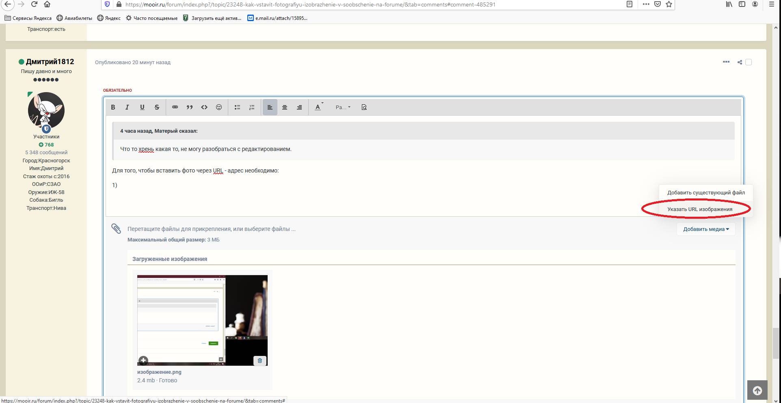Delete the uploaded изображение.png file
The width and height of the screenshot is (781, 403).
pyautogui.click(x=260, y=360)
